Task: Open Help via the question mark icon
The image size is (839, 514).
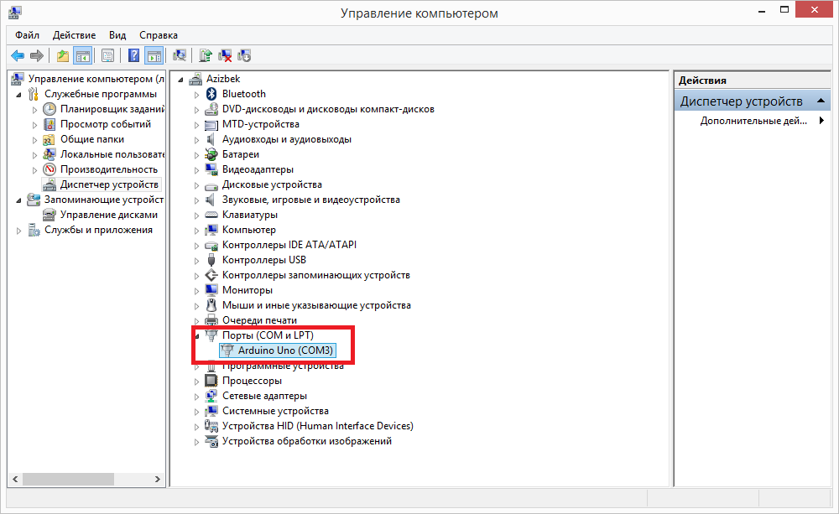Action: tap(133, 55)
